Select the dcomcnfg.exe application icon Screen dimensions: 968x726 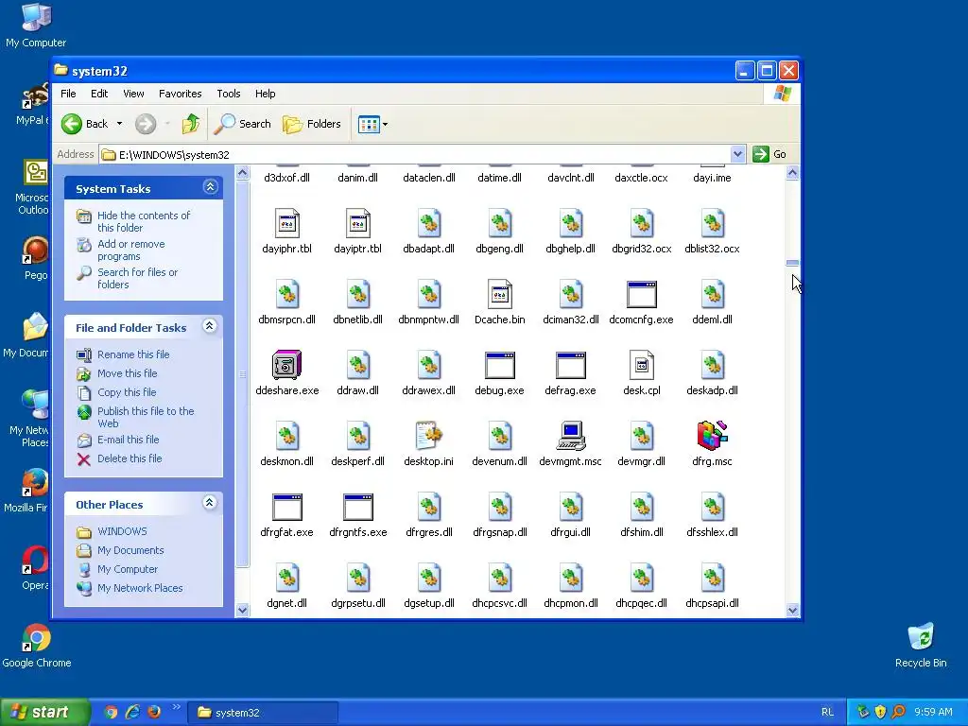[x=642, y=295]
